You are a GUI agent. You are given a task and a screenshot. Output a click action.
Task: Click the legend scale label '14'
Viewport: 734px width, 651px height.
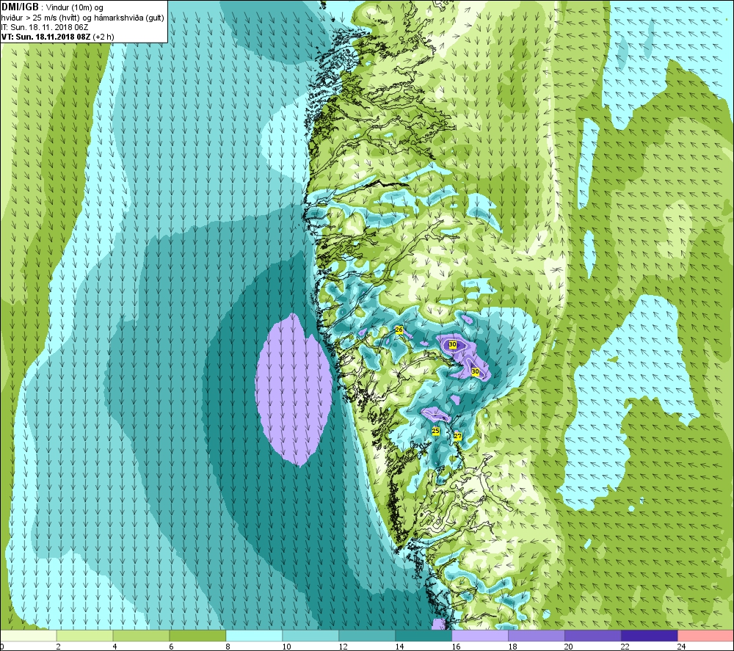(399, 647)
